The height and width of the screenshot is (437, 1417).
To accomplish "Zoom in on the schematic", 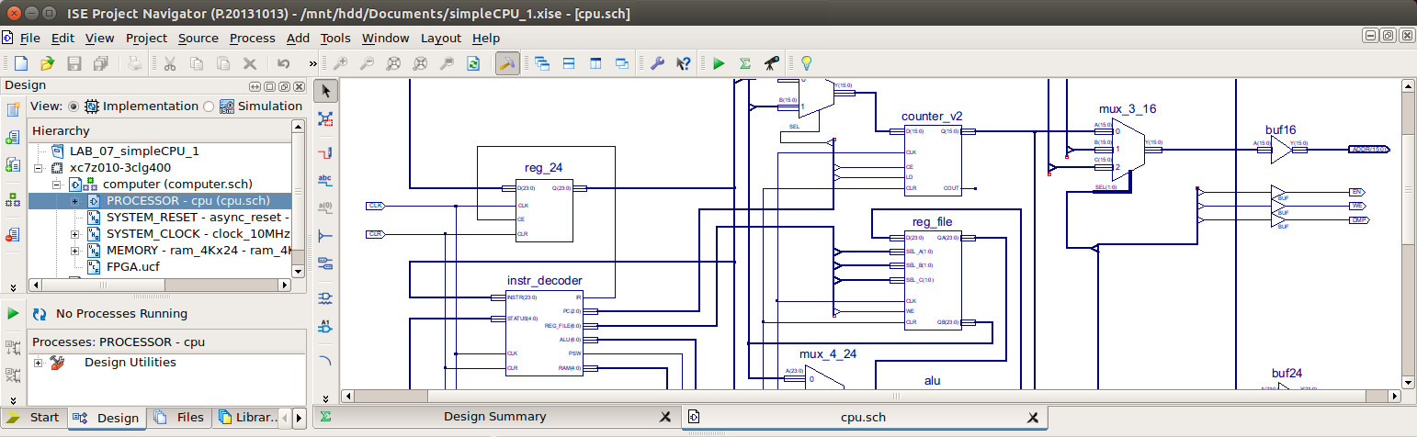I will click(x=340, y=63).
